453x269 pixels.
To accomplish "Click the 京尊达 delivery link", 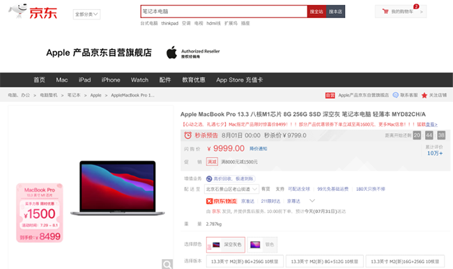I will [x=293, y=201].
